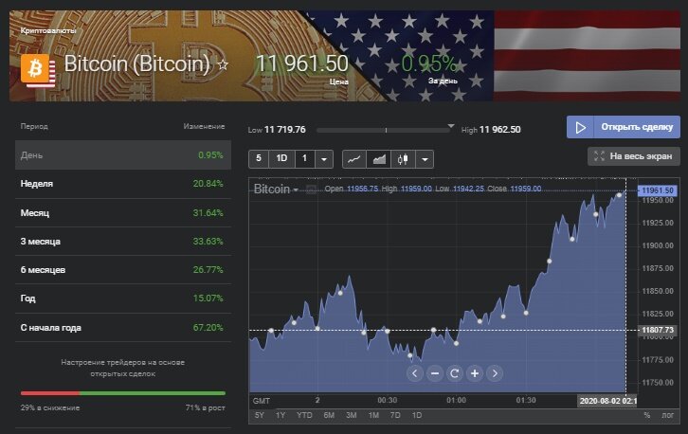This screenshot has width=688, height=434.
Task: Add Bitcoin to favorites with the star
Action: [x=224, y=65]
